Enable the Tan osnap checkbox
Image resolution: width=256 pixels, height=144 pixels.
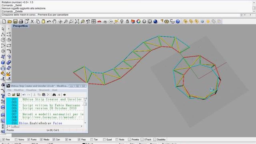click(92, 140)
